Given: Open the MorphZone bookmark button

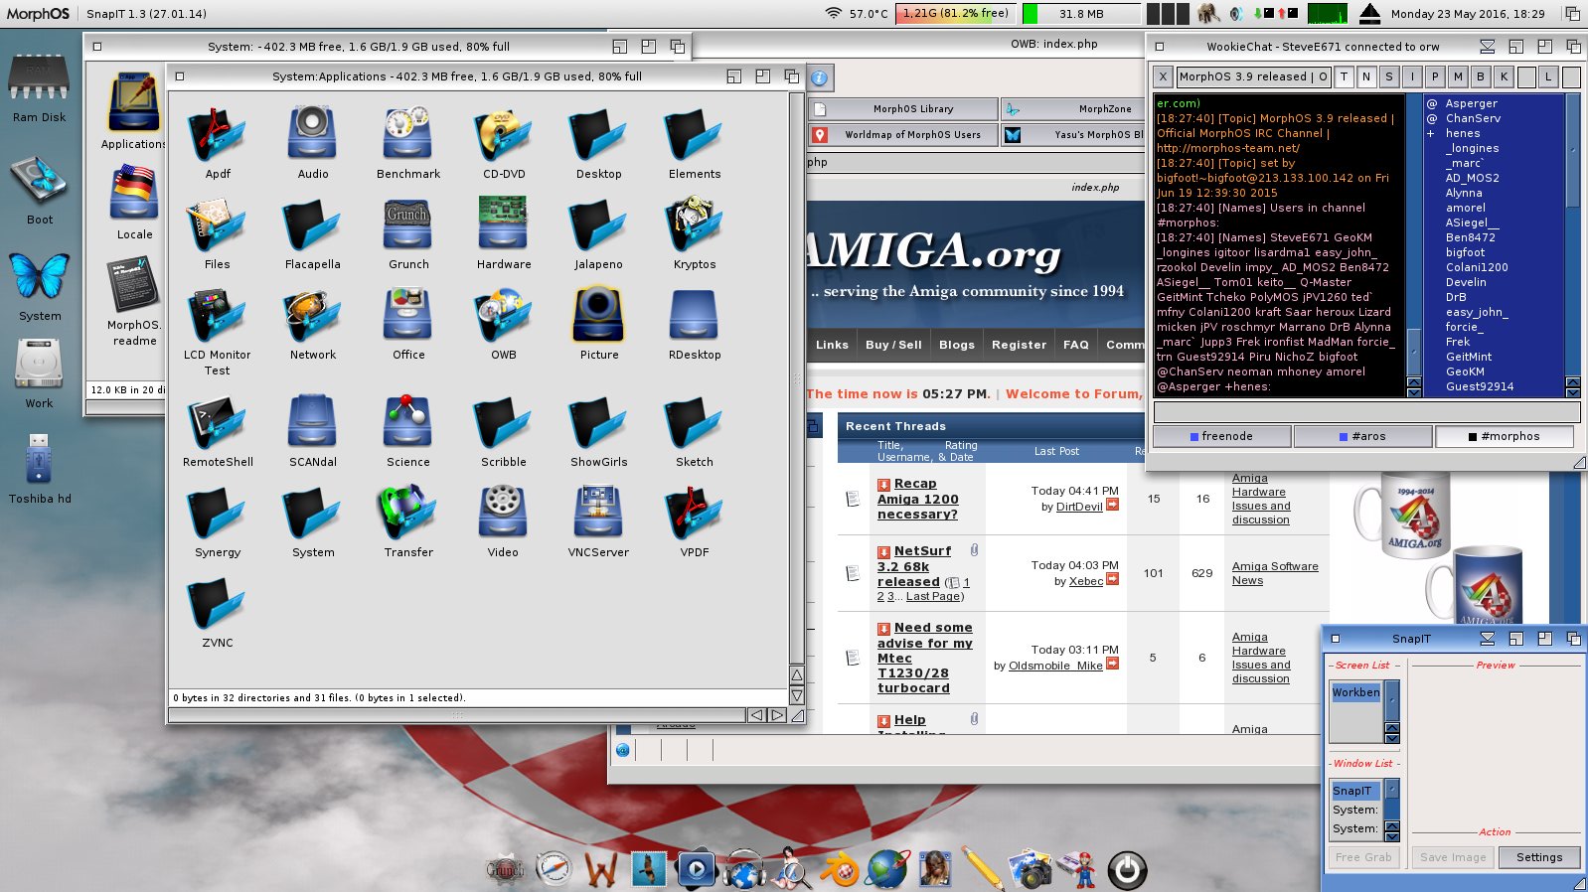Looking at the screenshot, I should point(1073,109).
